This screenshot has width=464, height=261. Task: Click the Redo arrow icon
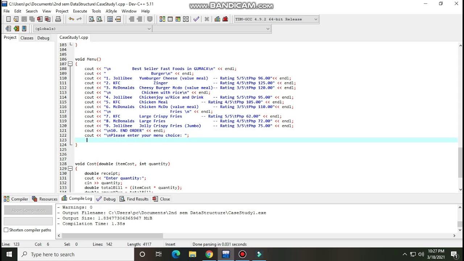point(79,19)
